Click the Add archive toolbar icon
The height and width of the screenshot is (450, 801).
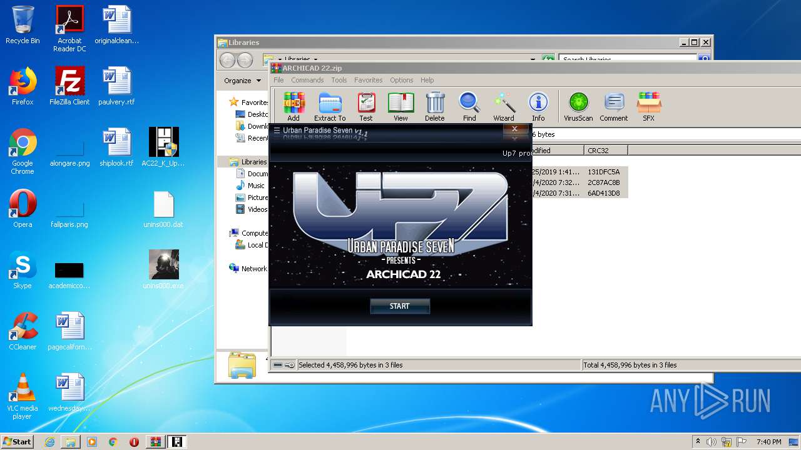click(293, 106)
